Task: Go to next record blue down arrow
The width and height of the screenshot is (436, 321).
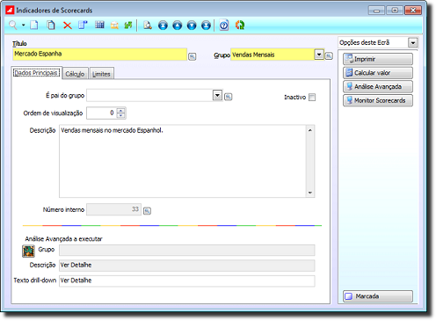Action: (x=192, y=26)
